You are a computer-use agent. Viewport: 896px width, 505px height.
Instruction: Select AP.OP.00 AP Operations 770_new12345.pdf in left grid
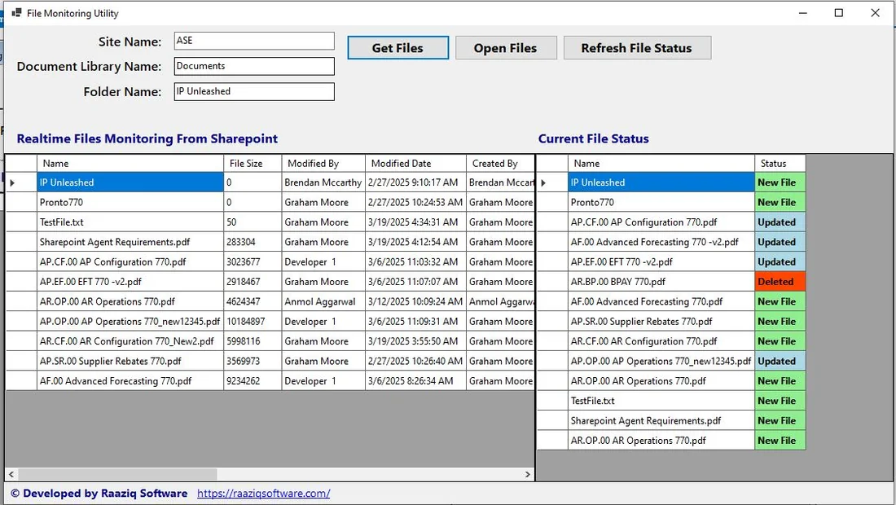pos(130,322)
